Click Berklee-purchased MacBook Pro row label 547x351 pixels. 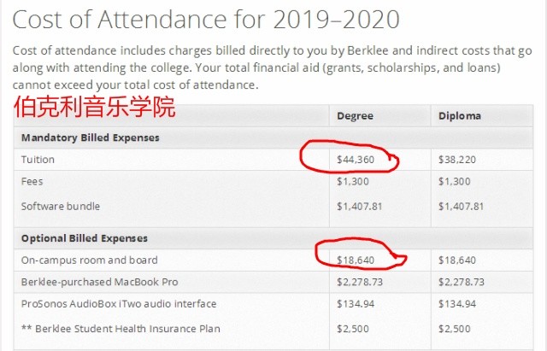[99, 282]
